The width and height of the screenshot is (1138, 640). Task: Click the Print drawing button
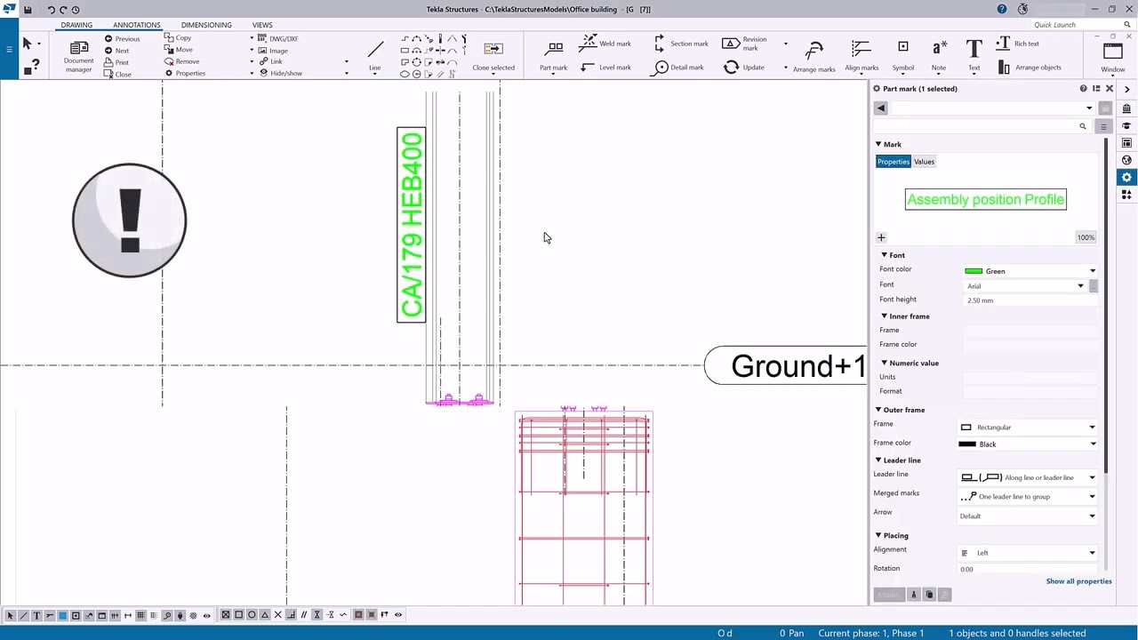pos(116,62)
